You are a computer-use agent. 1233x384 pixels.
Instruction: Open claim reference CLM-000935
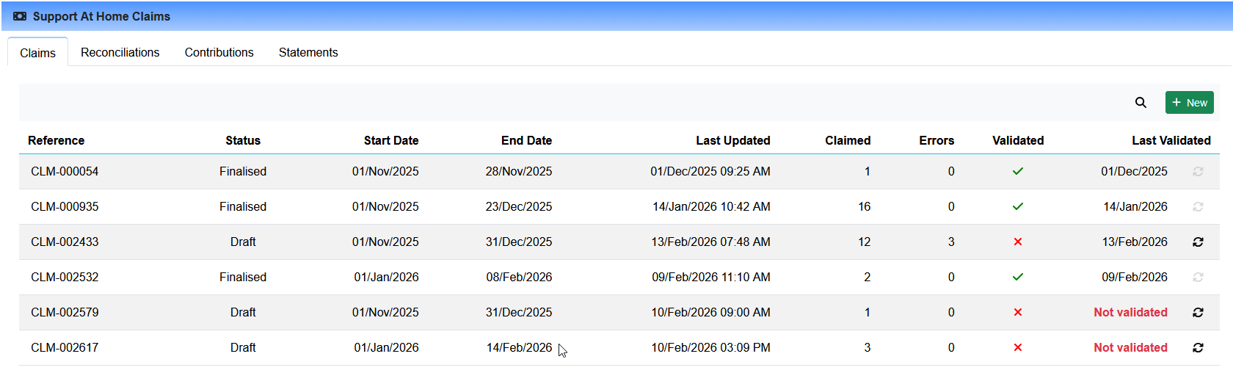point(65,207)
